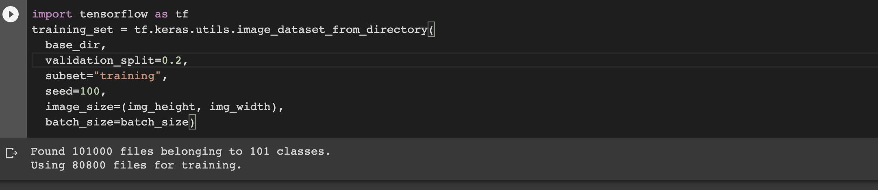
Task: Click the output toggle icon beside results
Action: click(x=12, y=153)
